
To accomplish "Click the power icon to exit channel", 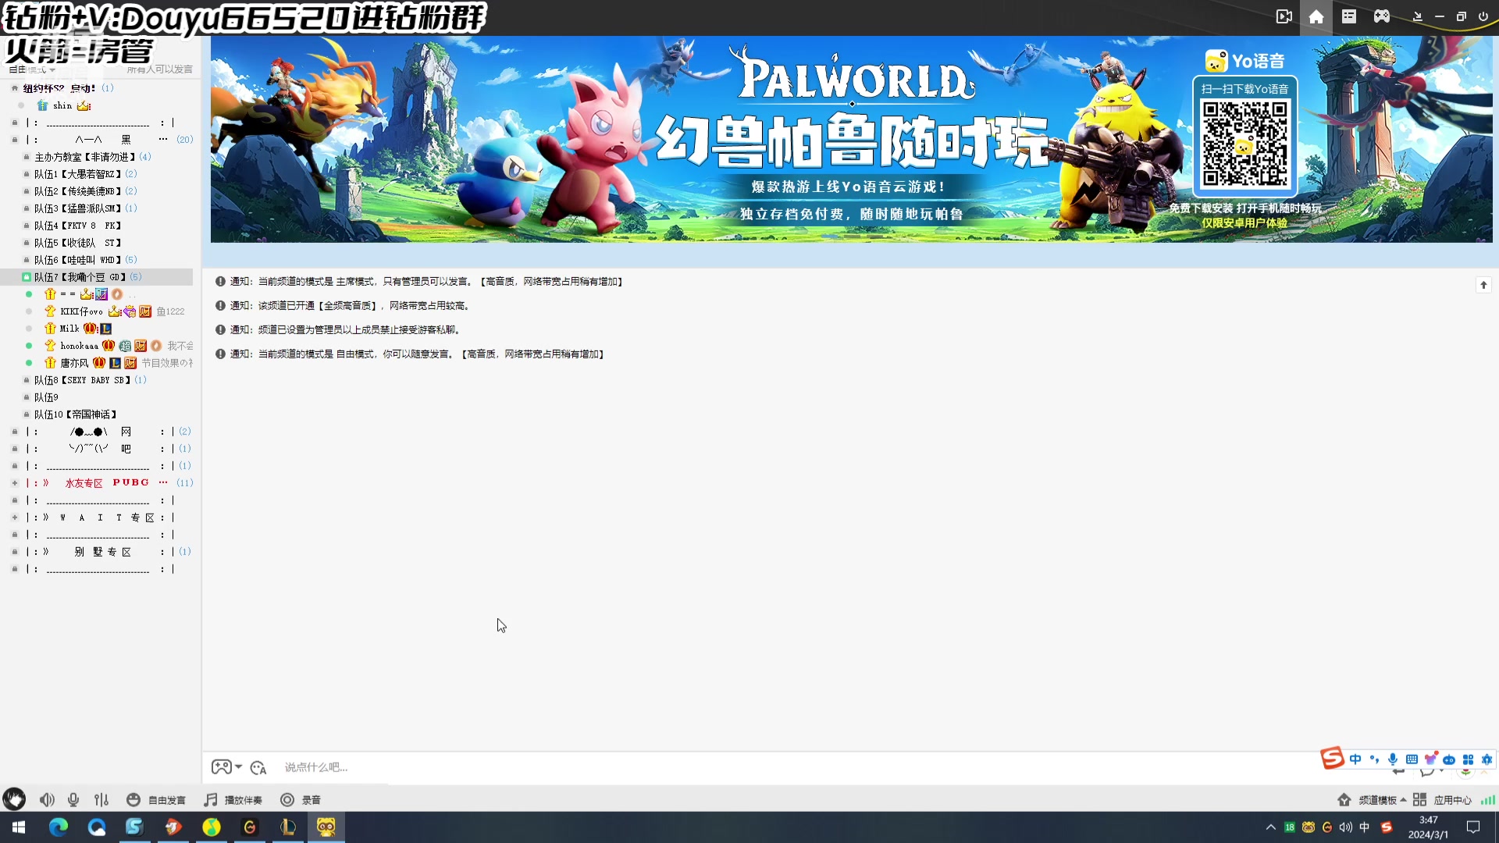I will click(1483, 16).
